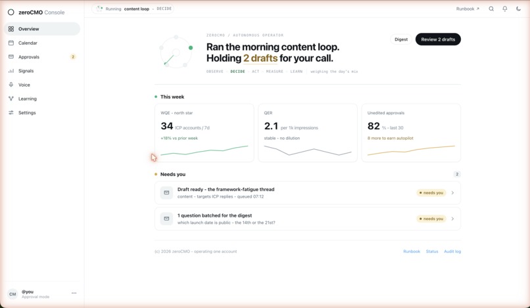
Task: Click the @you account name
Action: click(28, 292)
